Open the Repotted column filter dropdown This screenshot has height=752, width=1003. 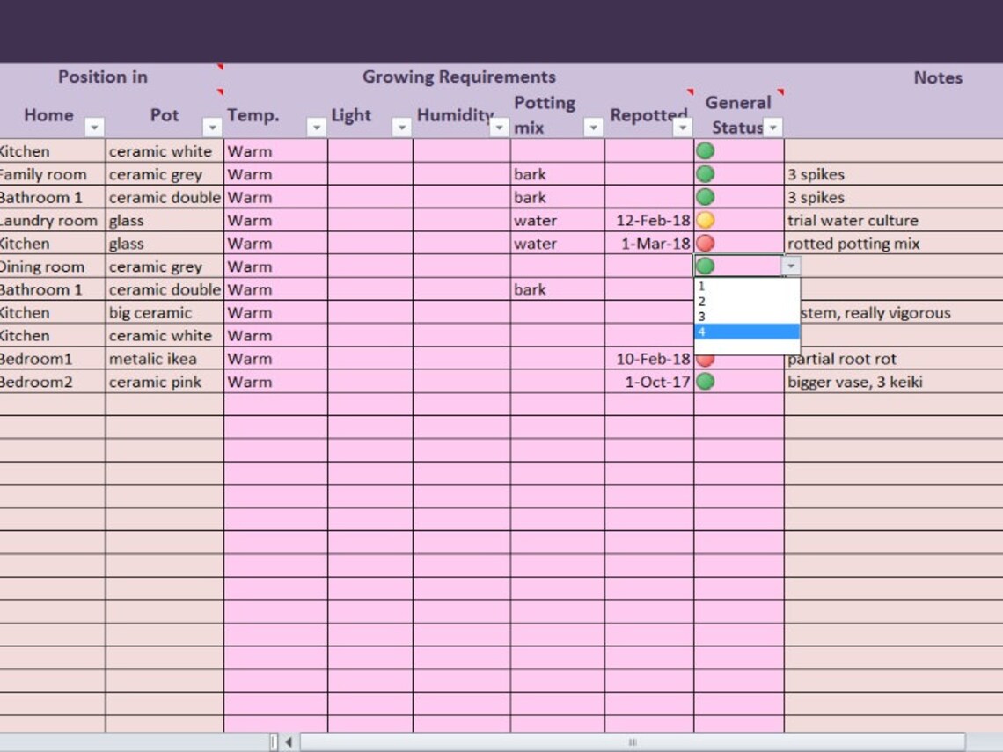coord(684,128)
